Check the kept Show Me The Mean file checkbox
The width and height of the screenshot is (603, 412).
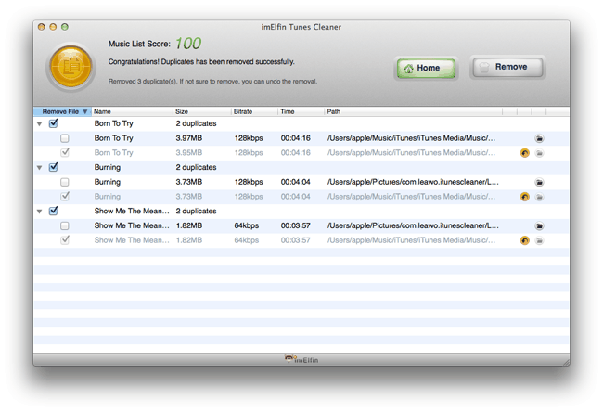pyautogui.click(x=65, y=225)
